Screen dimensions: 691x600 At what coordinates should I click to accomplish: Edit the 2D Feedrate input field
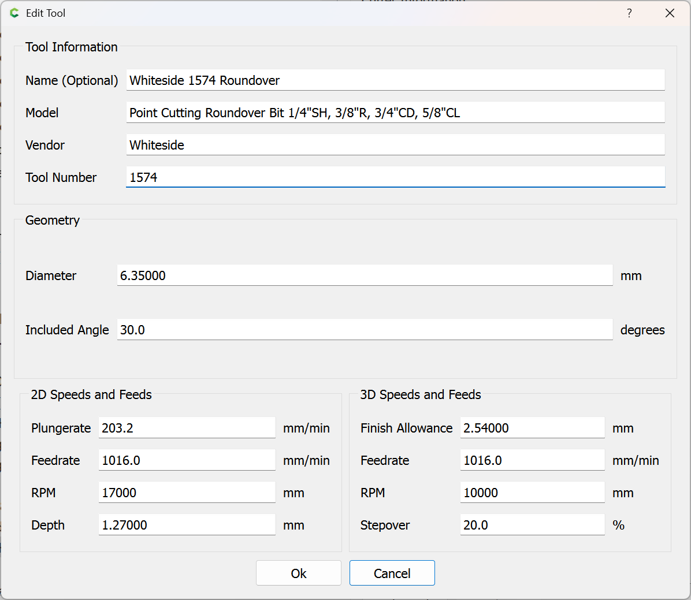click(x=187, y=460)
